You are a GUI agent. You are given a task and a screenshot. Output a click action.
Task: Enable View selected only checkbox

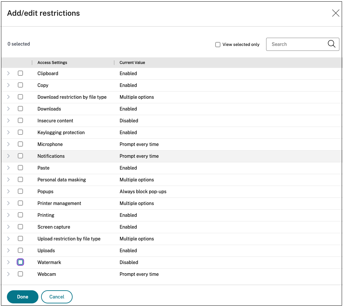[x=218, y=45]
